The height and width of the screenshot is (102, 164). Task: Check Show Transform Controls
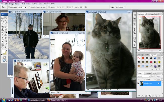point(29,7)
